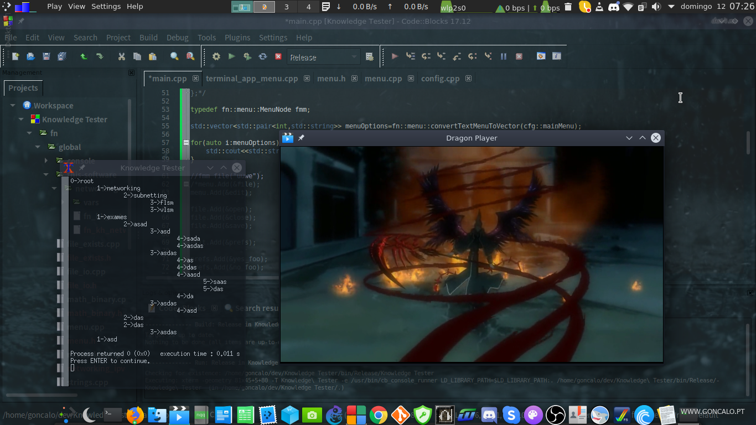Collapse the Knowledge Tester project node
The width and height of the screenshot is (756, 425).
pos(22,120)
